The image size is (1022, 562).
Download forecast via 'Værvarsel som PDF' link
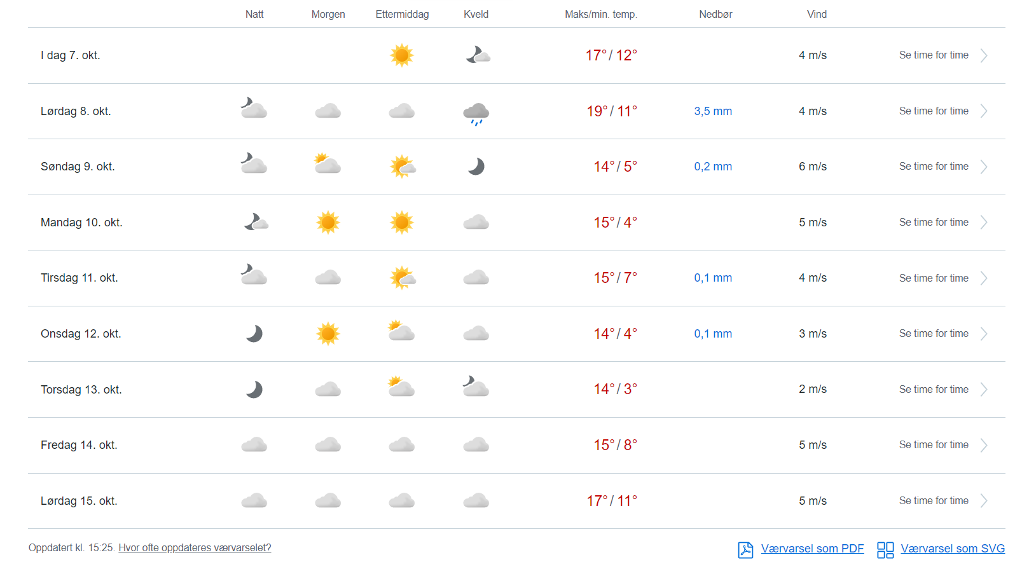[812, 549]
